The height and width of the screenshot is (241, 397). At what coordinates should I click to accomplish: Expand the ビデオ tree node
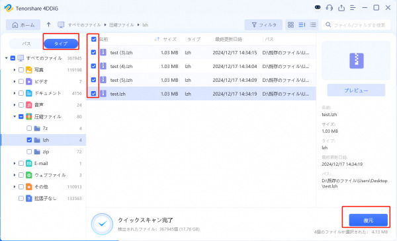point(15,81)
